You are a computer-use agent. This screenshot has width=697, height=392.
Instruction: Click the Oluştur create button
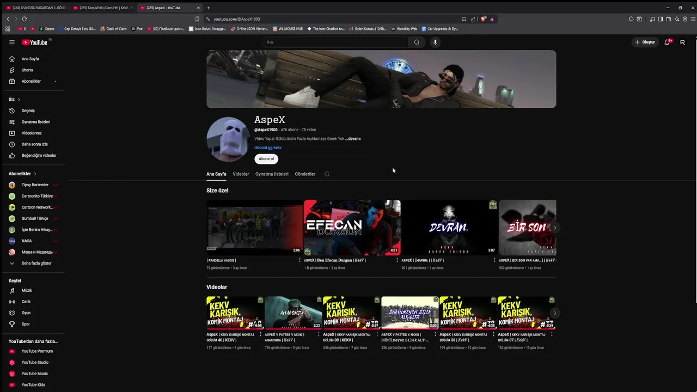point(645,42)
